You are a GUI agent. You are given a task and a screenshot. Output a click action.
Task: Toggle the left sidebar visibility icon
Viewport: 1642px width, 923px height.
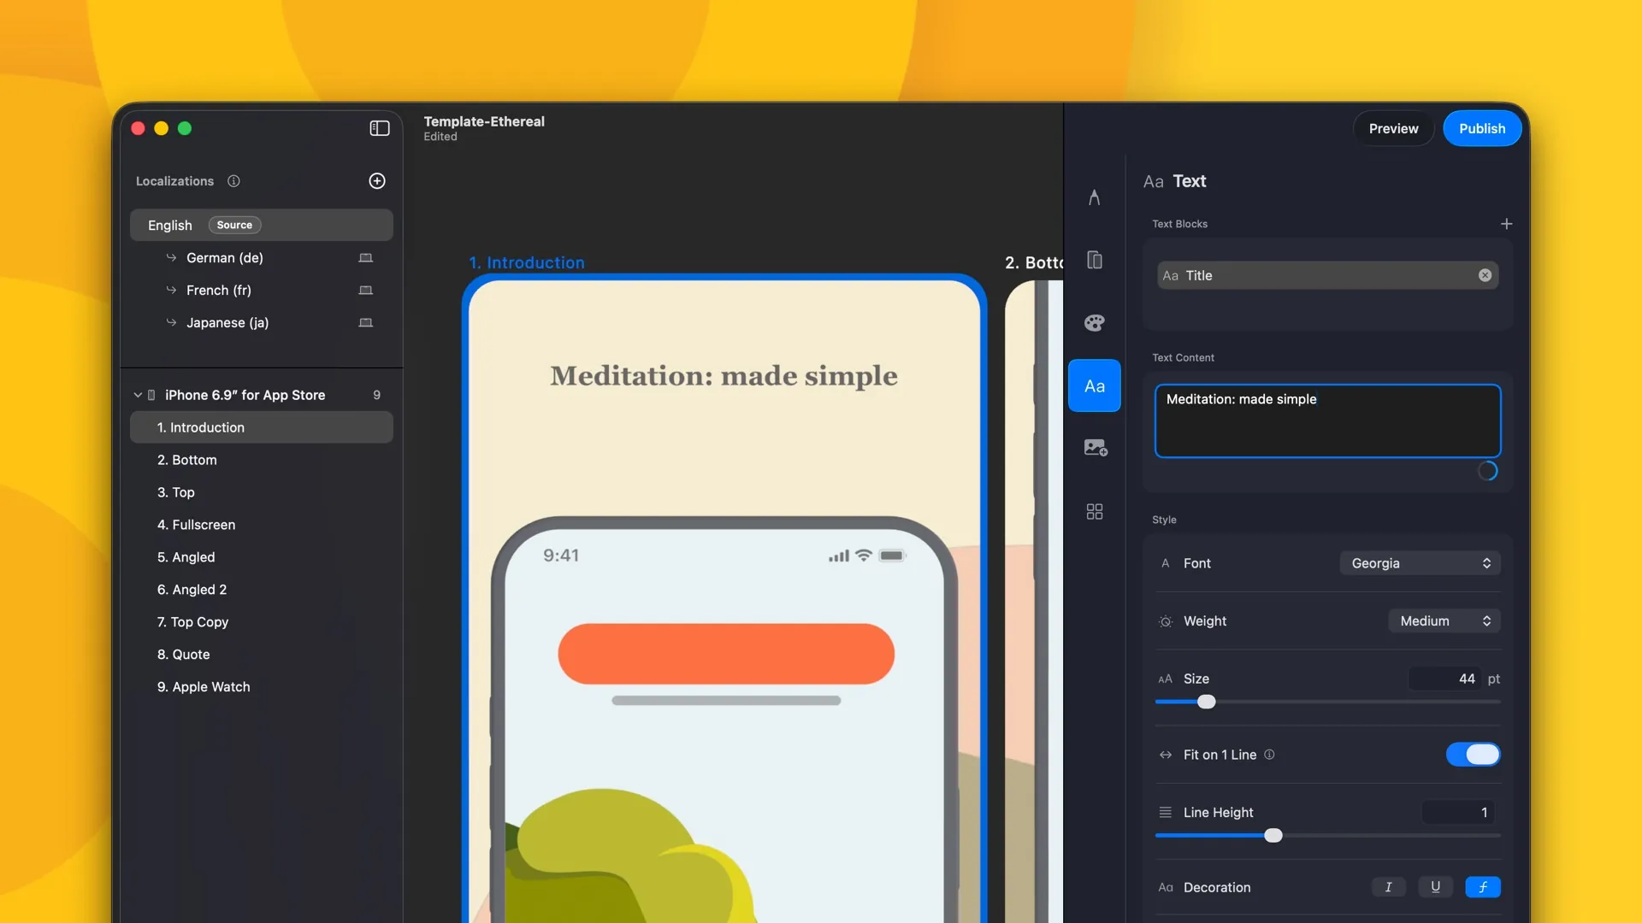tap(379, 127)
